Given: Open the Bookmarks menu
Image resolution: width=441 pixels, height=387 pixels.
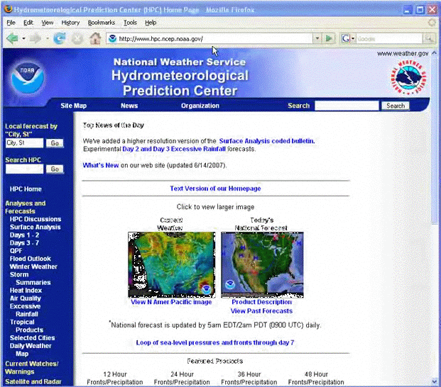Looking at the screenshot, I should 102,23.
